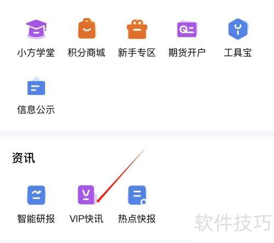This screenshot has height=243, width=274.
Task: Select the 期货开户 purple card icon
Action: pyautogui.click(x=187, y=29)
